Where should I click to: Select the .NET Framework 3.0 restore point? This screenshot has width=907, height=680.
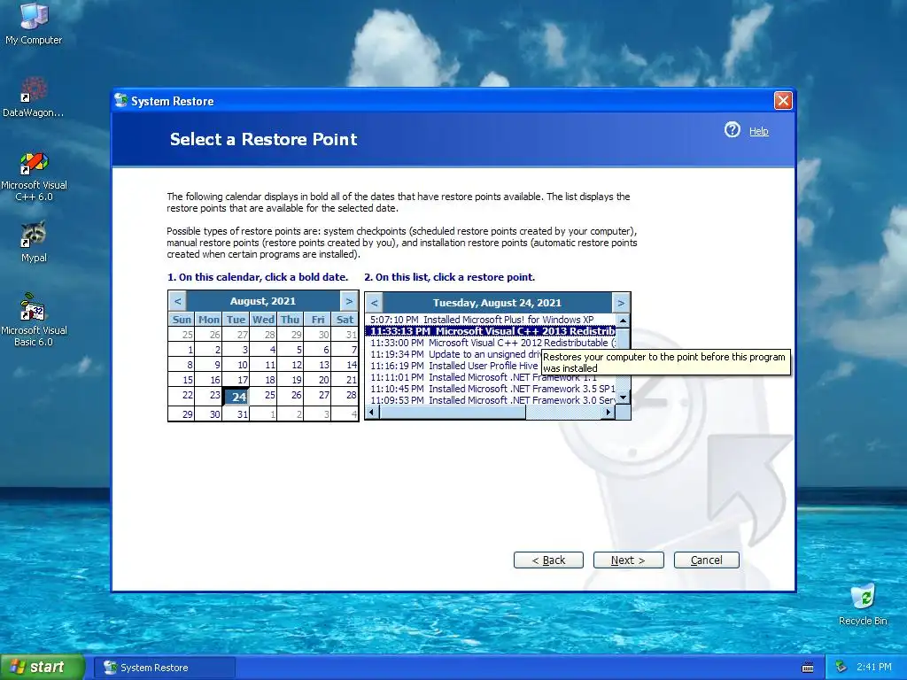(491, 400)
